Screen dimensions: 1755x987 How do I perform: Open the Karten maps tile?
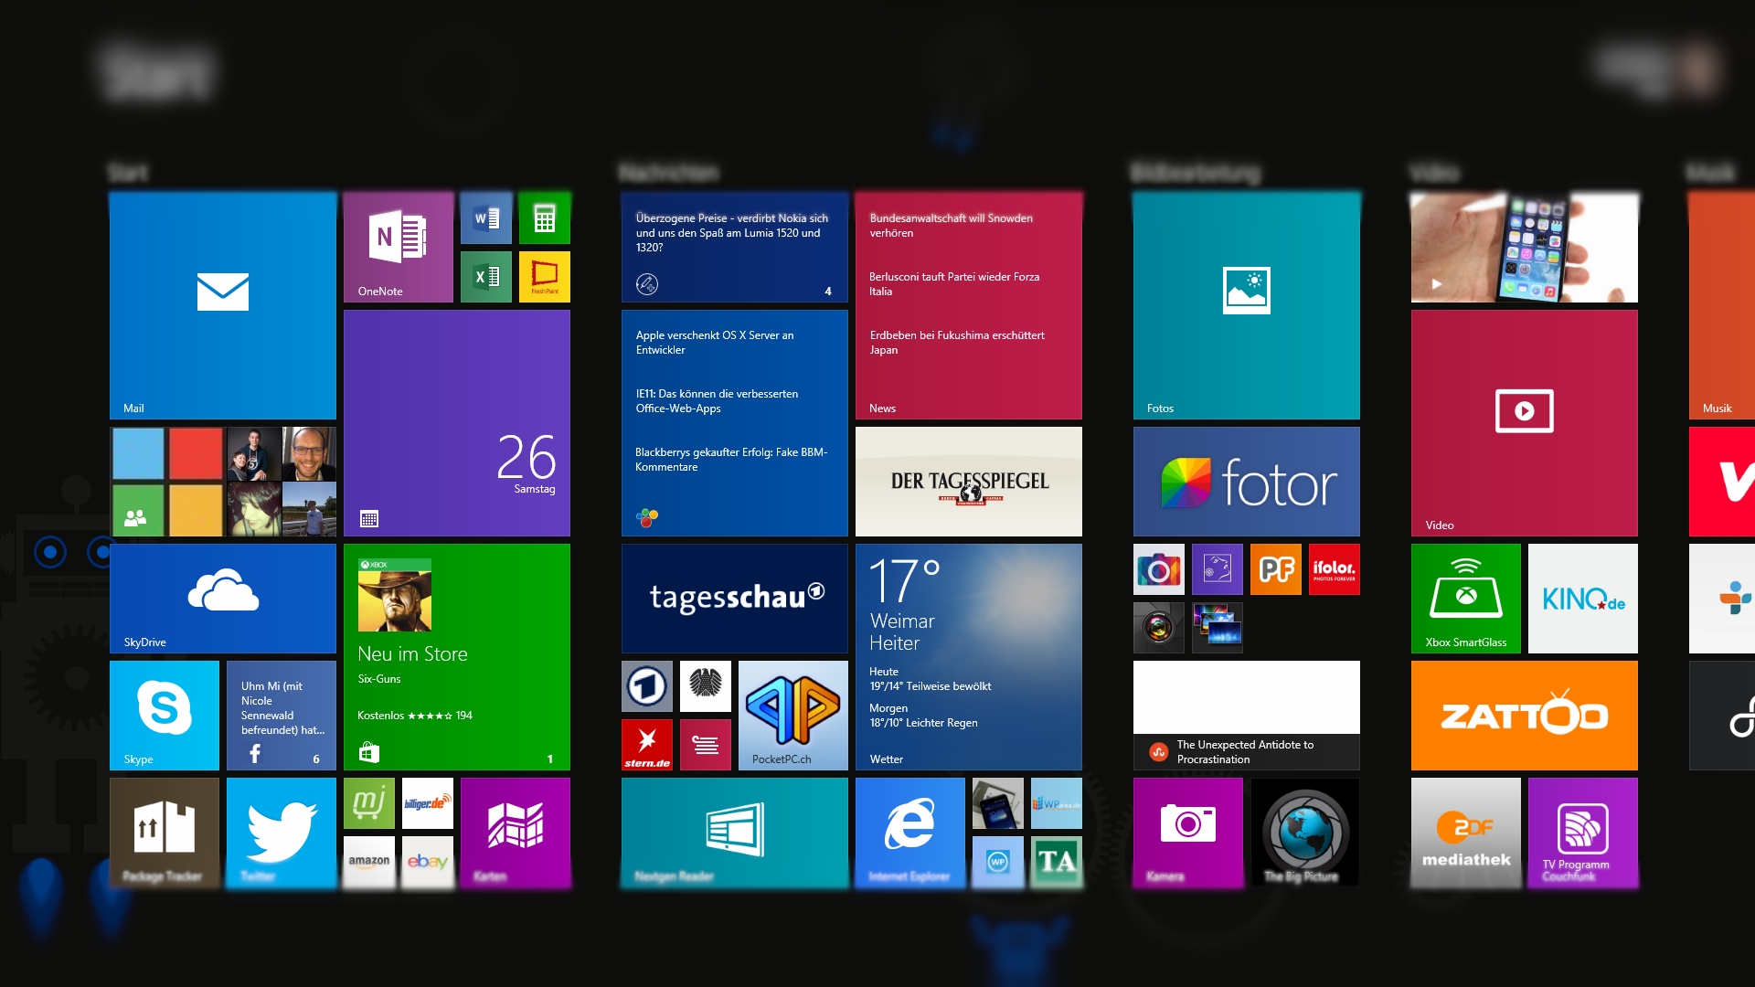pyautogui.click(x=516, y=833)
